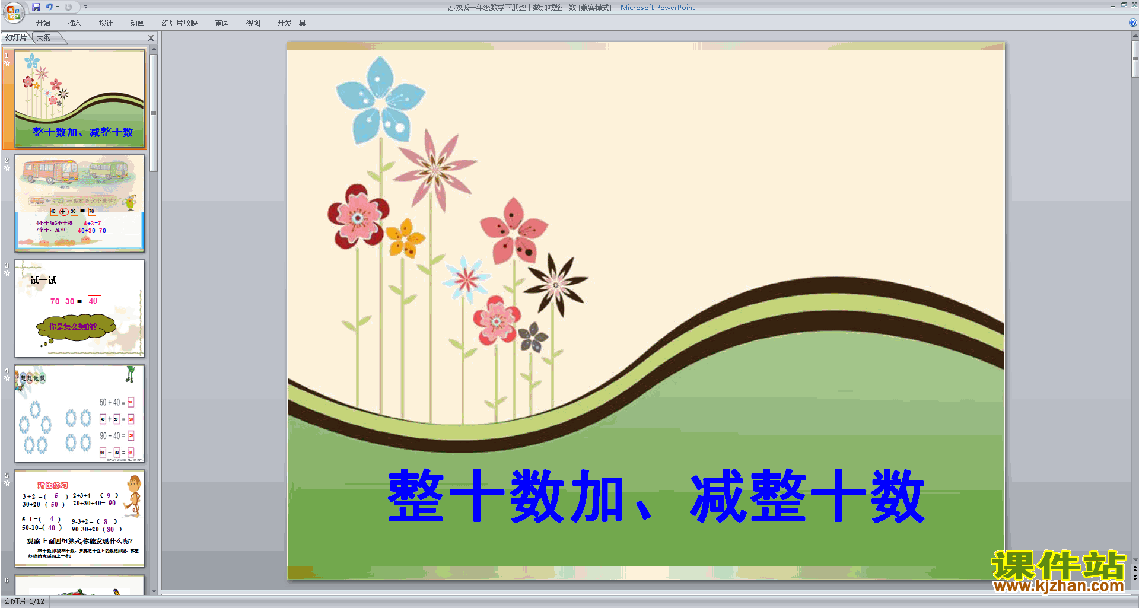Undo the last action
Image resolution: width=1139 pixels, height=608 pixels.
coord(49,7)
